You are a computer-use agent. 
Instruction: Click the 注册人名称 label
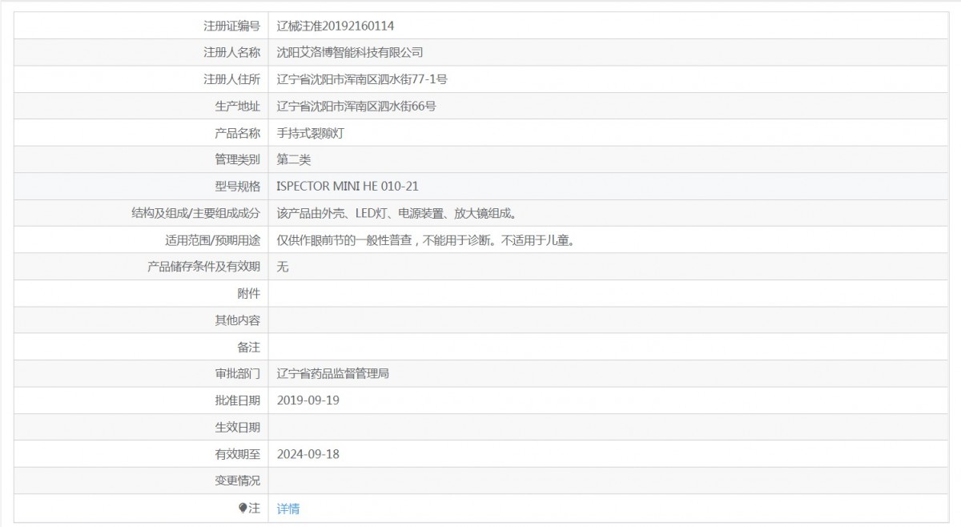(x=232, y=52)
